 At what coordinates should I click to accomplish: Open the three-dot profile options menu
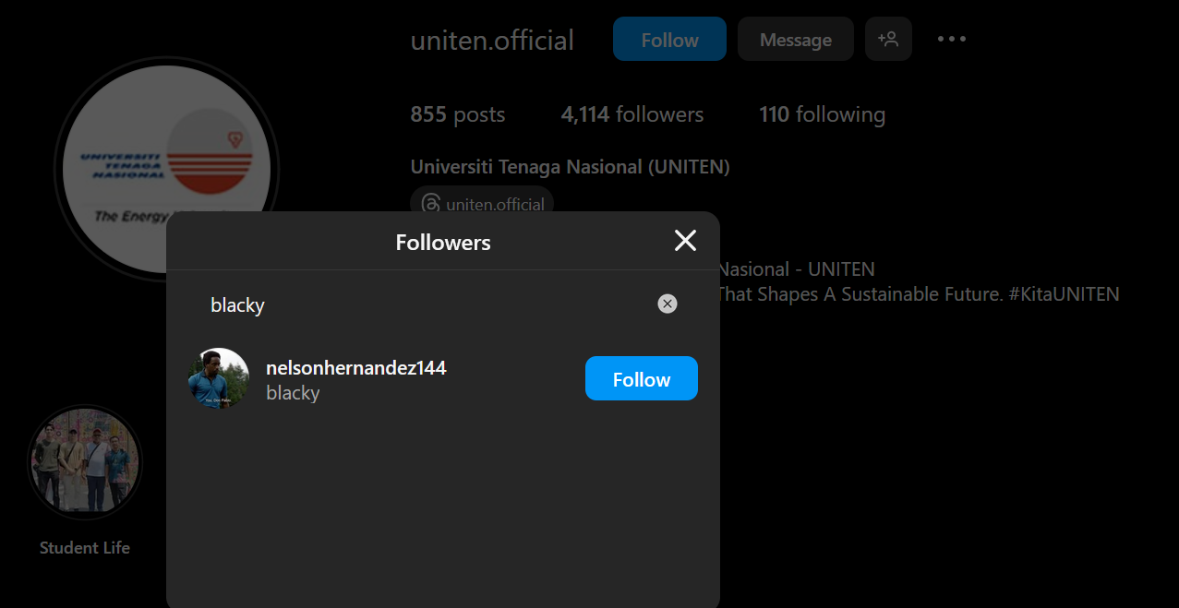coord(952,40)
